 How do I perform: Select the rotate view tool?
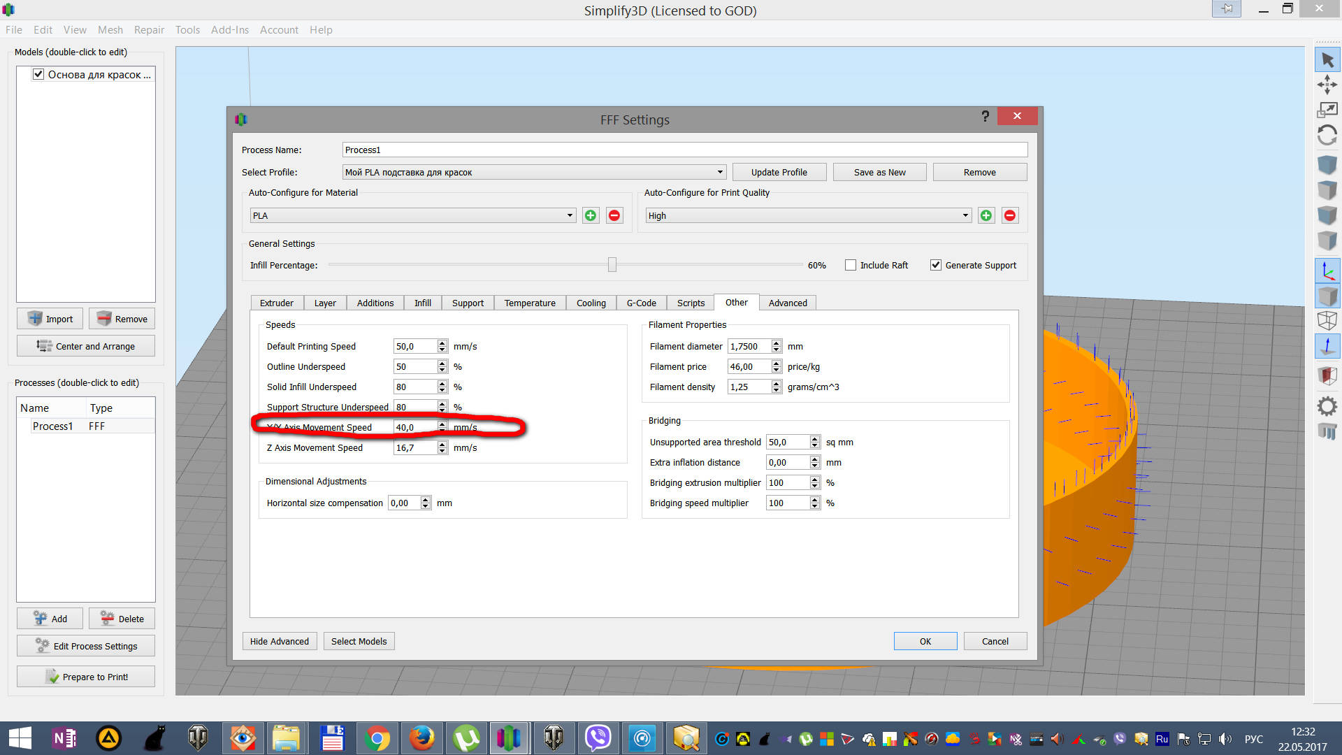1327,134
